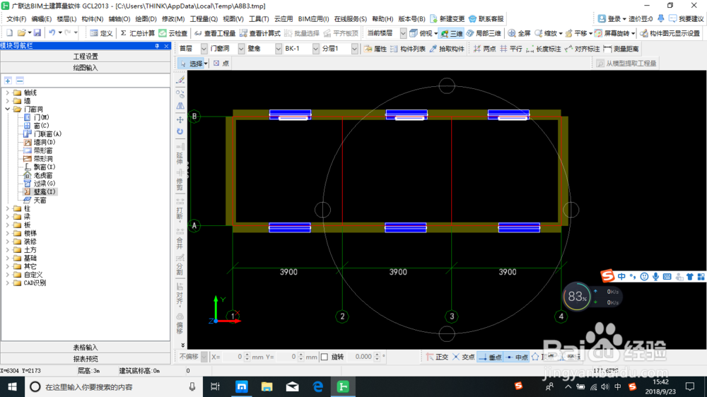Click 修剪 trim tool in vertical toolbar
This screenshot has width=707, height=397.
pyautogui.click(x=180, y=180)
